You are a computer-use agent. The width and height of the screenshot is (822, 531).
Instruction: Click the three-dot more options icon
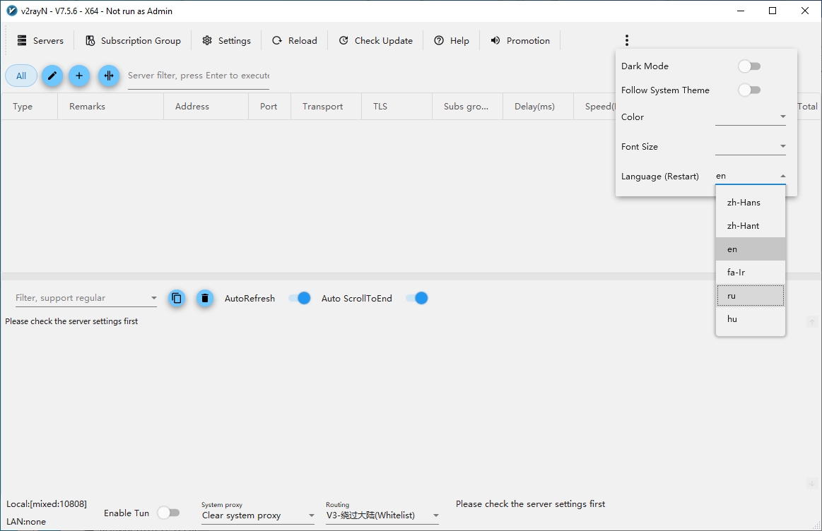[x=626, y=40]
